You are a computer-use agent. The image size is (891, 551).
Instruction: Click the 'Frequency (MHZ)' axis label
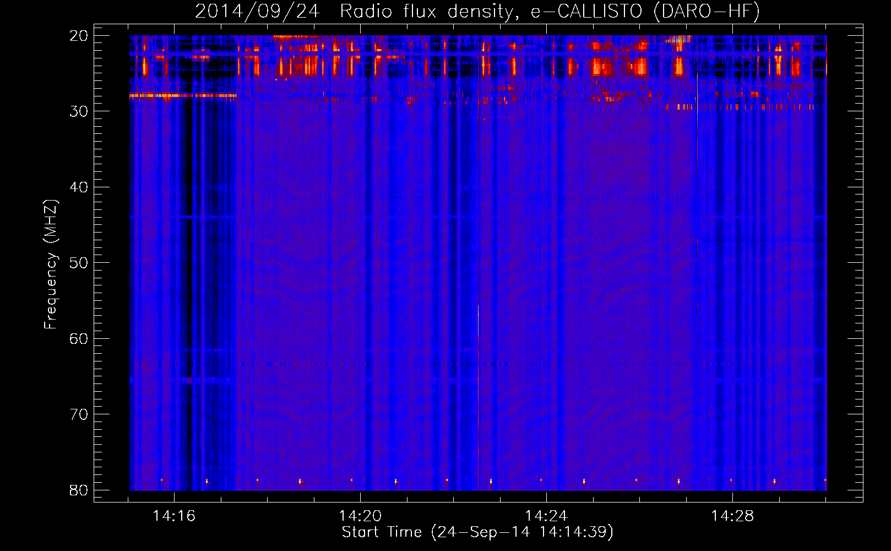click(x=50, y=264)
